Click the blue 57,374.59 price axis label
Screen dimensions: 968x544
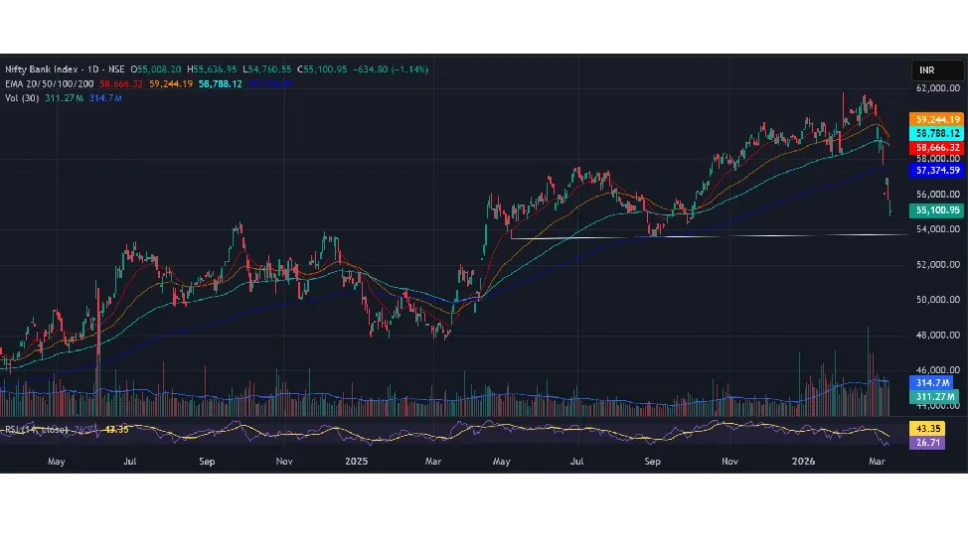point(937,171)
